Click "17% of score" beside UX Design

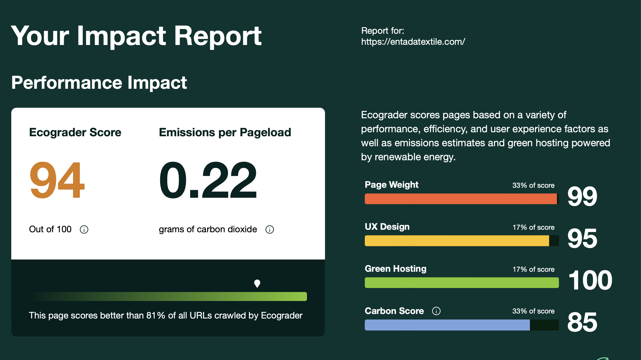(533, 227)
